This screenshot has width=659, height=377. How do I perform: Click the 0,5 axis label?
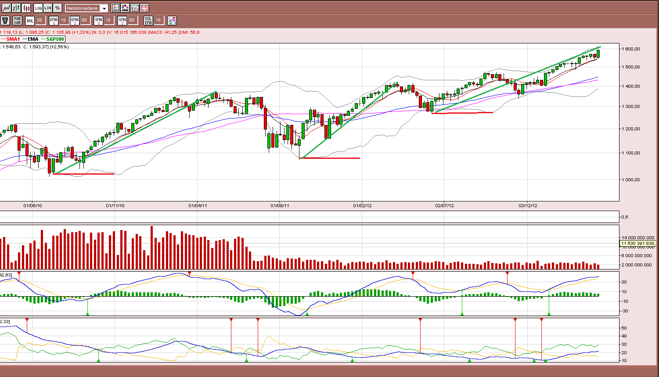(x=625, y=217)
